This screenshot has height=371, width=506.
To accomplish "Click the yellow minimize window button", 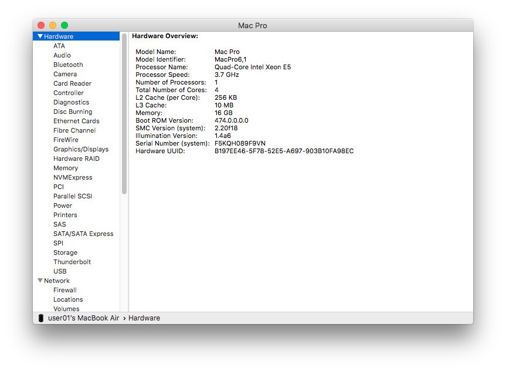I will (53, 25).
